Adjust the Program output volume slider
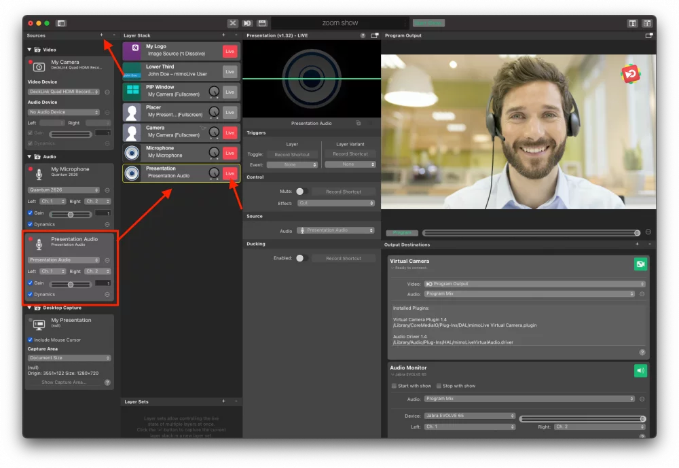 (532, 233)
